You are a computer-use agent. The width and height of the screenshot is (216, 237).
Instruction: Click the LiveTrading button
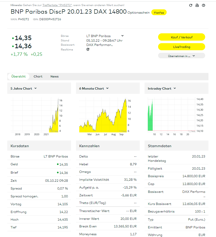[182, 47]
